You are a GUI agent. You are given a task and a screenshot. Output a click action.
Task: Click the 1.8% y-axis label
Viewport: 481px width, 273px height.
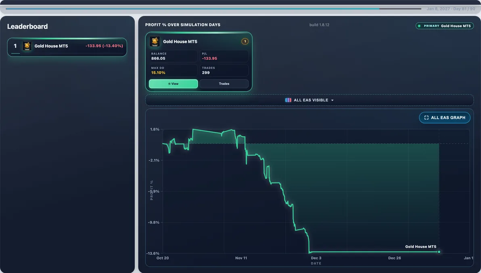pyautogui.click(x=155, y=129)
